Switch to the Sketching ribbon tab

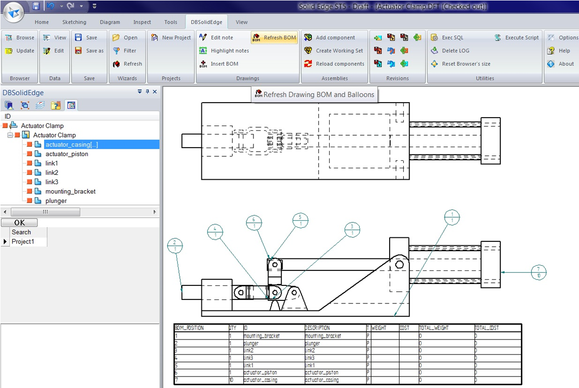[74, 22]
